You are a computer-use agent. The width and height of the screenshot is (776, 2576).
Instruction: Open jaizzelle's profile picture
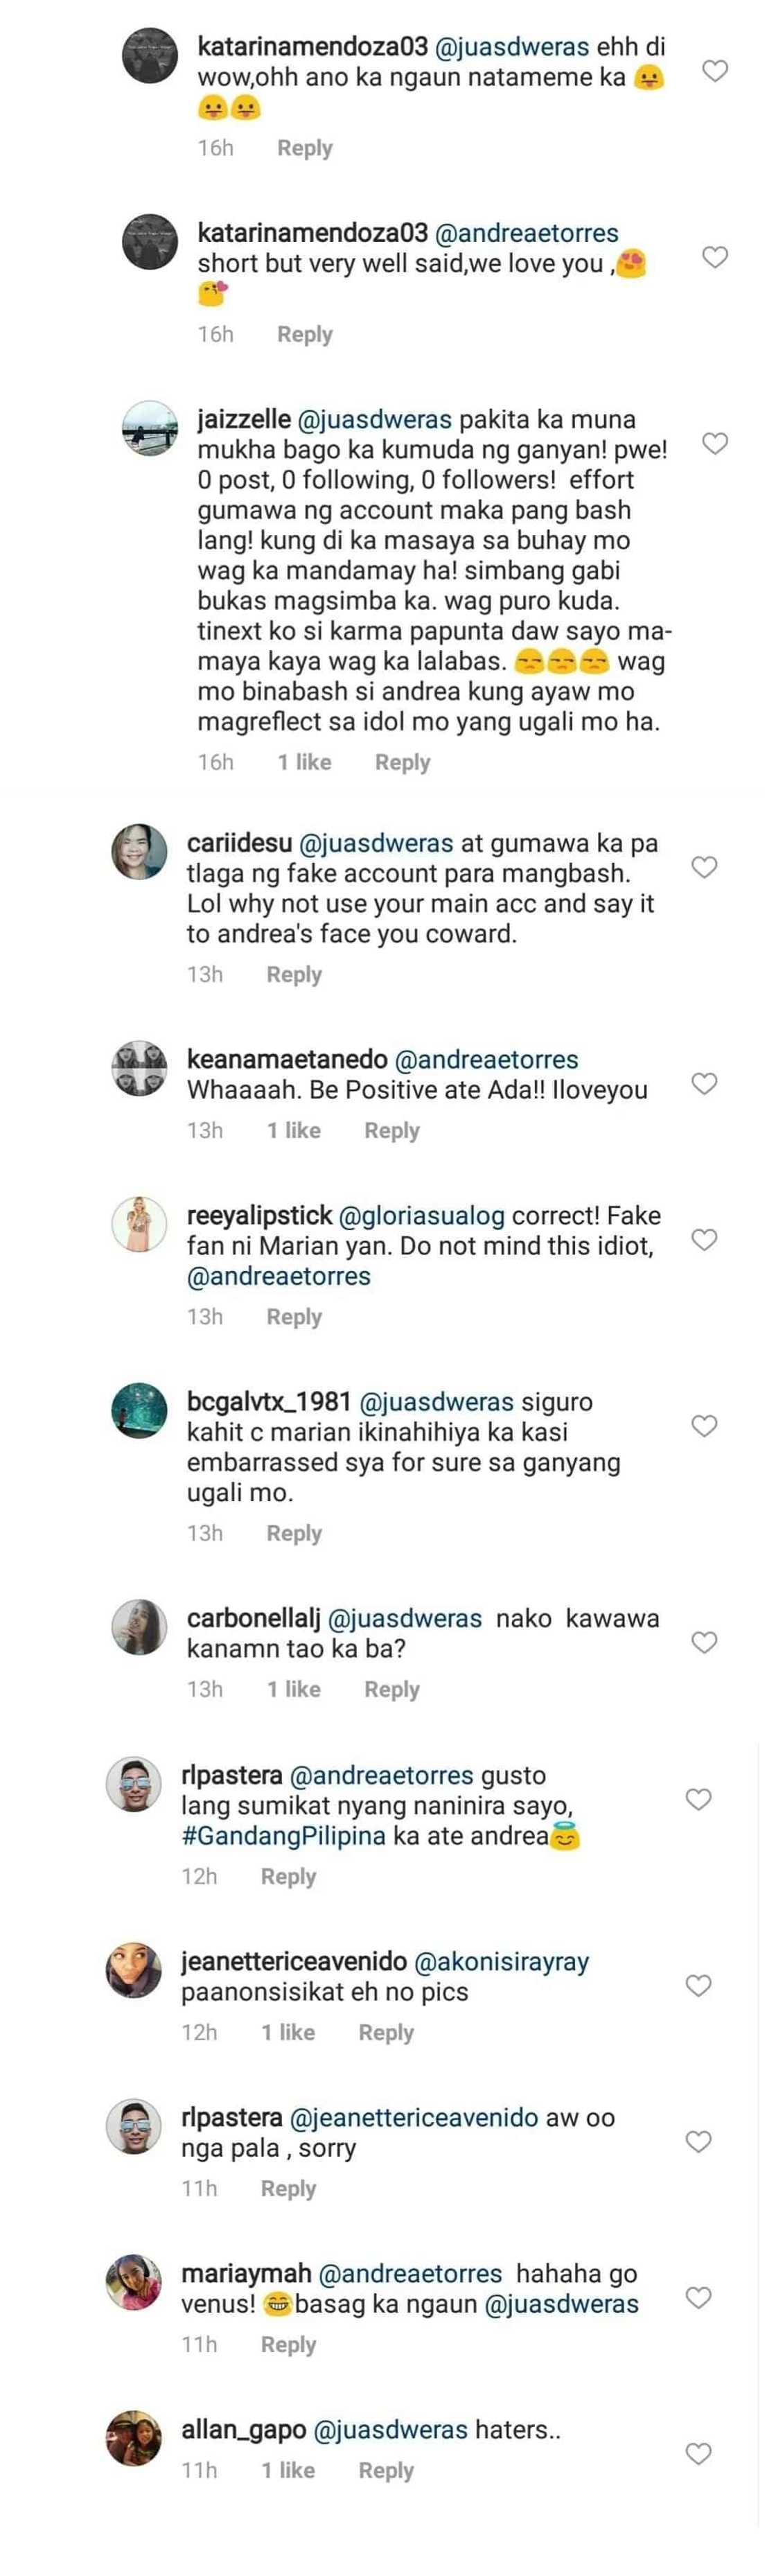pyautogui.click(x=149, y=429)
